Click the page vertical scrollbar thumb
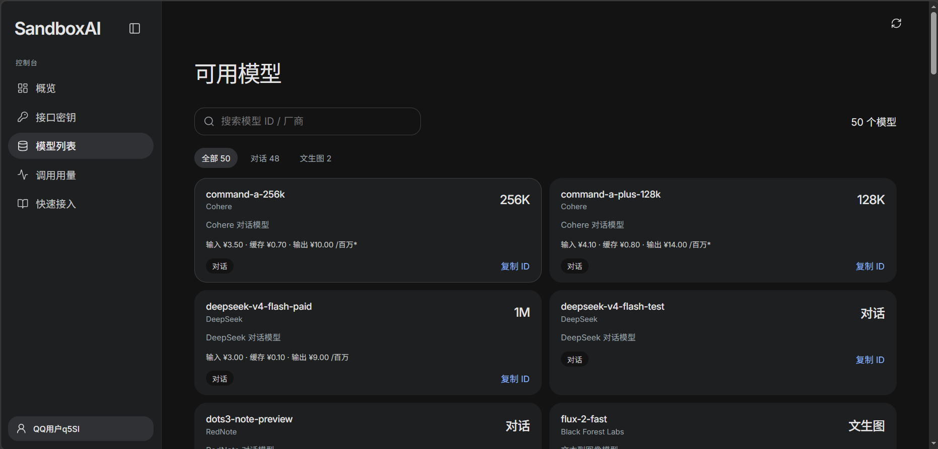Viewport: 938px width, 449px height. 933,43
